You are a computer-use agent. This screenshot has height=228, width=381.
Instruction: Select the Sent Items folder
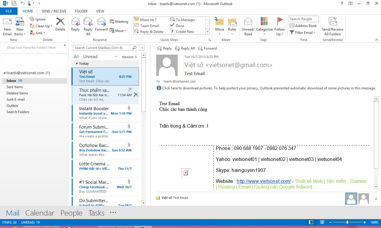15,87
